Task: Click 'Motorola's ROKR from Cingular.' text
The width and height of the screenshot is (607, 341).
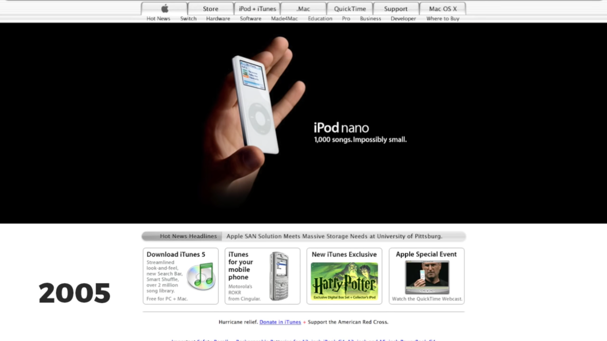Action: pos(244,293)
